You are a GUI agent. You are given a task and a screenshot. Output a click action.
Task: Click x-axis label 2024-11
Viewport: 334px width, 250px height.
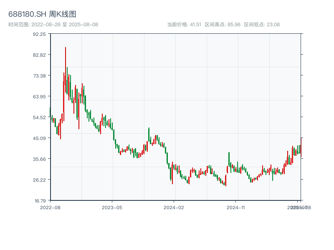point(235,207)
